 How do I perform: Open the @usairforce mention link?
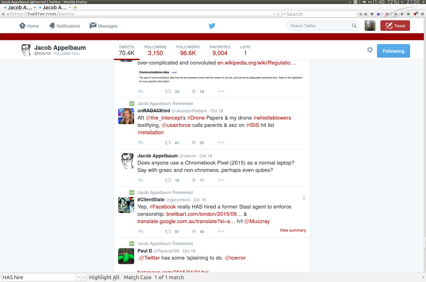[x=176, y=125]
